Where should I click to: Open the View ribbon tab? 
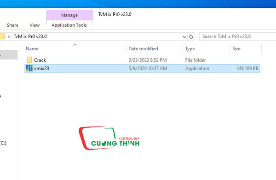(x=34, y=25)
